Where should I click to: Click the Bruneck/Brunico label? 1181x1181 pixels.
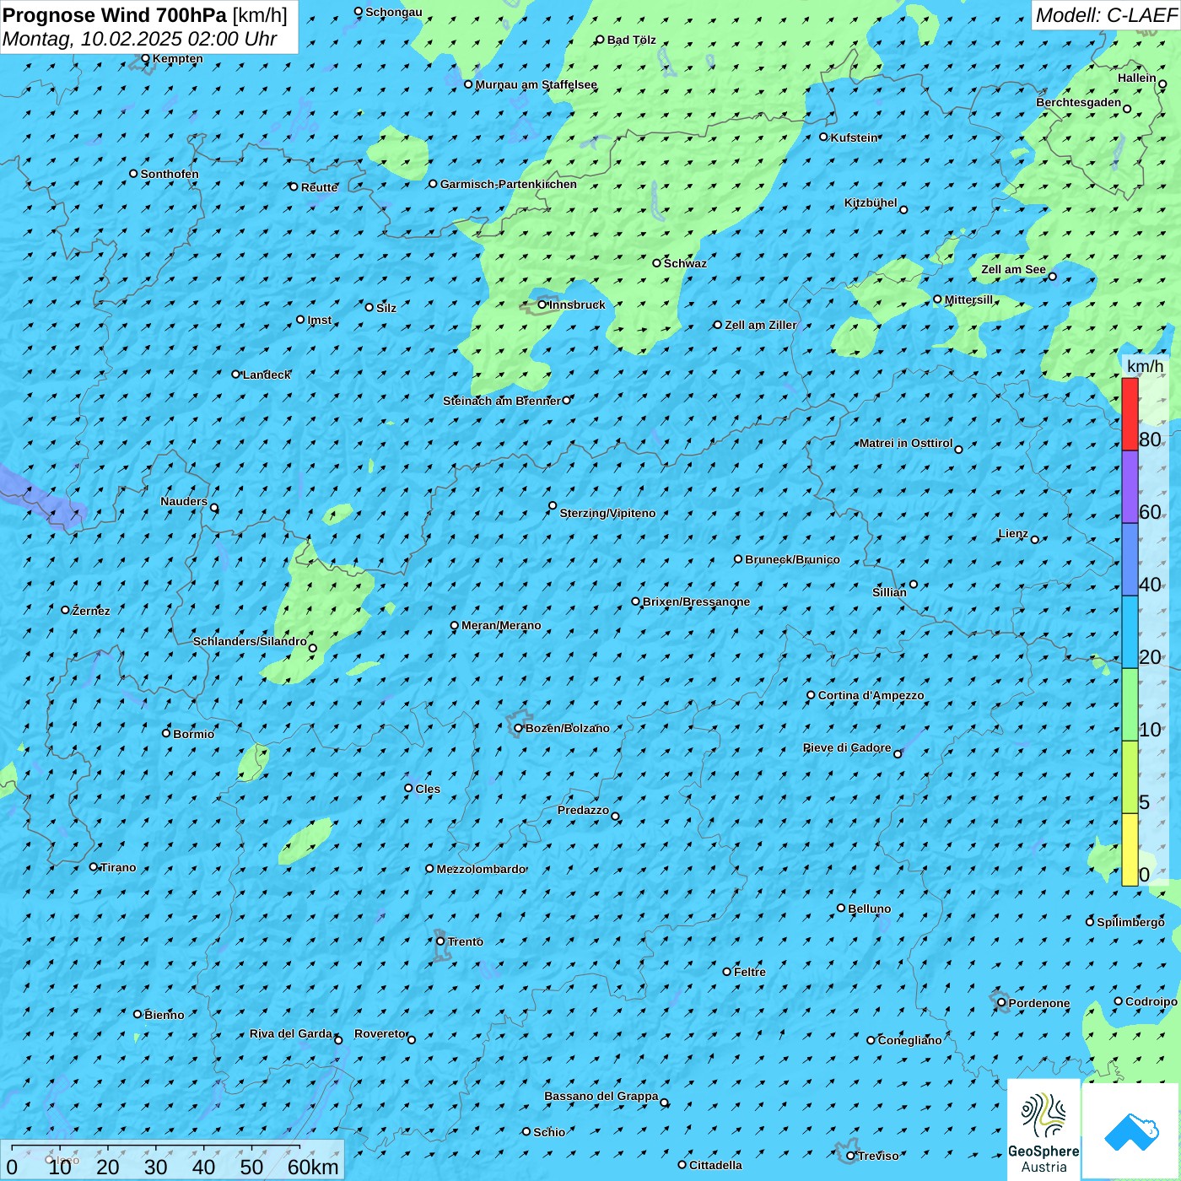(792, 559)
